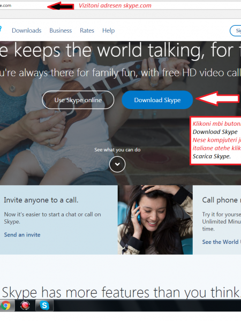This screenshot has height=321, width=241.
Task: Select the Invite anyone to a call heading
Action: pyautogui.click(x=41, y=200)
